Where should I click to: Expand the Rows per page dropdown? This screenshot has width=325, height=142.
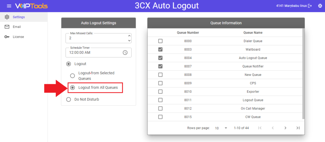221,128
